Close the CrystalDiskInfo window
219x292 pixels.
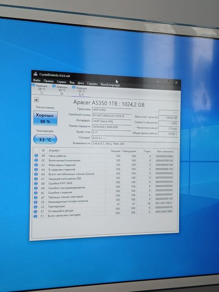coord(176,83)
